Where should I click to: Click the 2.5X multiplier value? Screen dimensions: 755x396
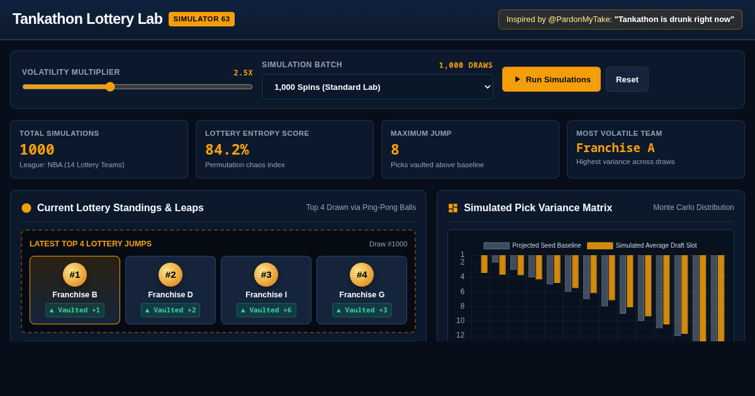click(243, 73)
